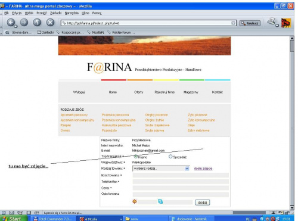Click the Print icon in toolbar
The height and width of the screenshot is (221, 298).
pos(272,21)
